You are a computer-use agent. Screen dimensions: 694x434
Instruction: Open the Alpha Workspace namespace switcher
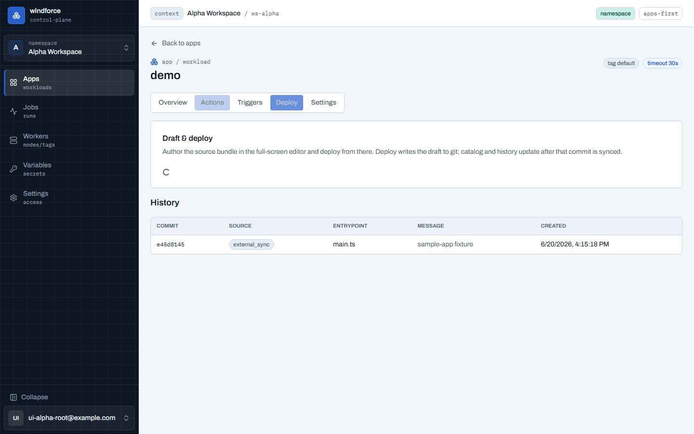pyautogui.click(x=69, y=48)
